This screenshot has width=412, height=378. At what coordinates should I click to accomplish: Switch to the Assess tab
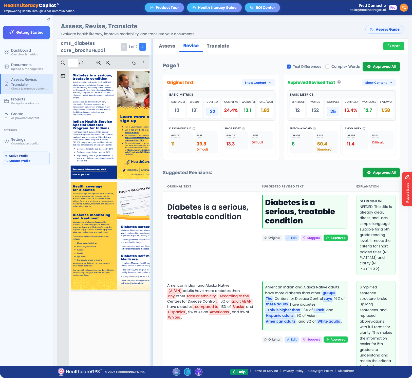point(167,46)
